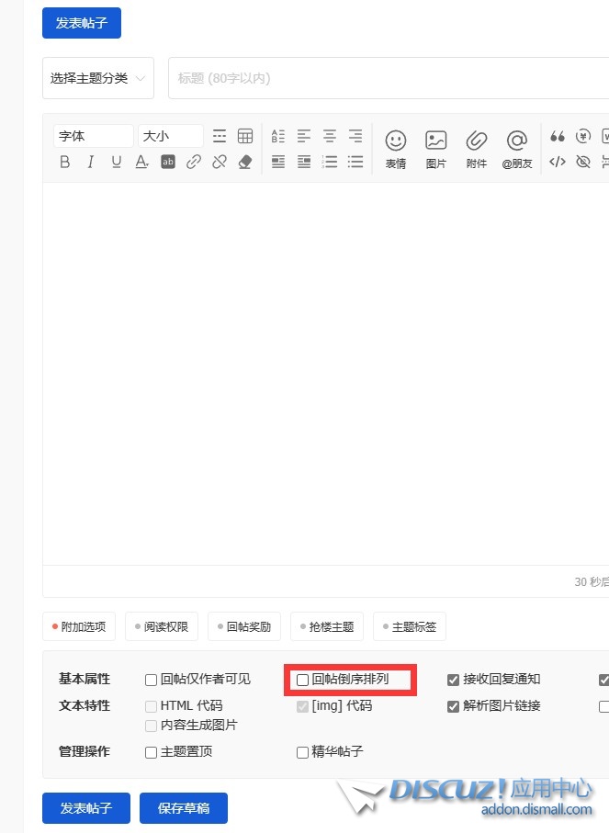
Task: Click inside the post body editing area
Action: pyautogui.click(x=326, y=374)
